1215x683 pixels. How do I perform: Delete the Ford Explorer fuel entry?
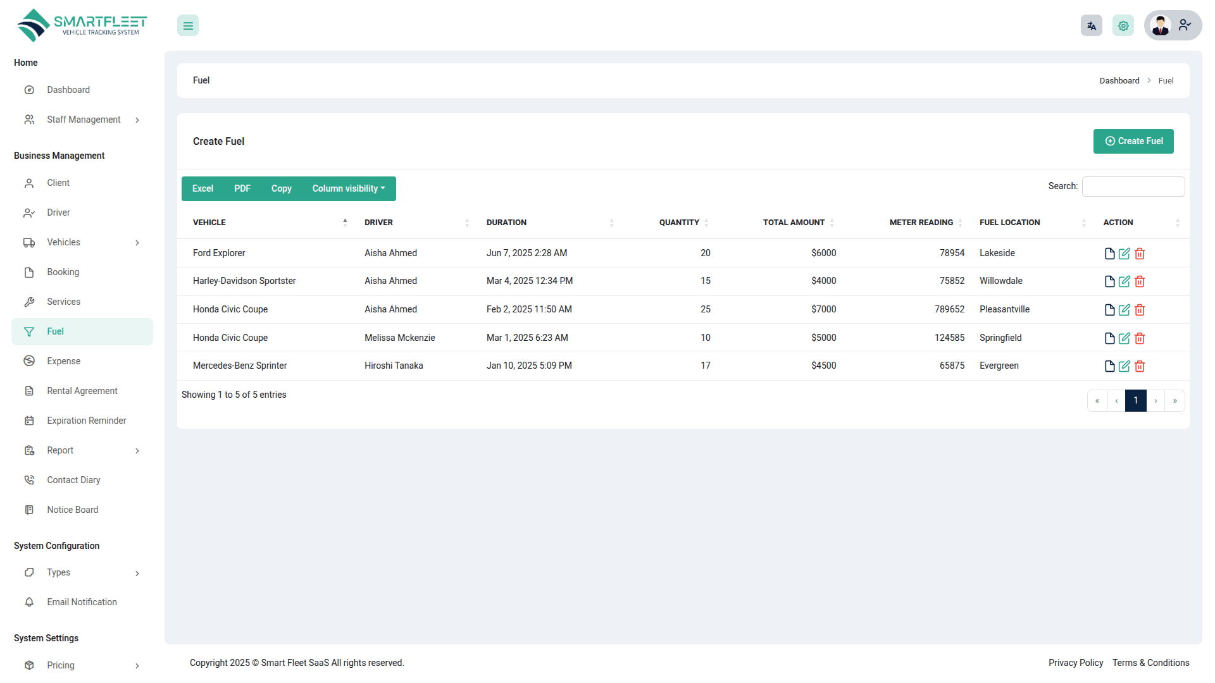point(1139,254)
